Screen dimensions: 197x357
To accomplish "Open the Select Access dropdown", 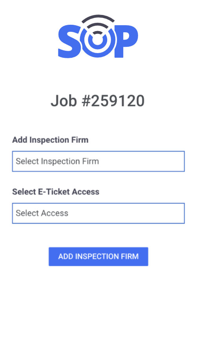I will [x=98, y=213].
